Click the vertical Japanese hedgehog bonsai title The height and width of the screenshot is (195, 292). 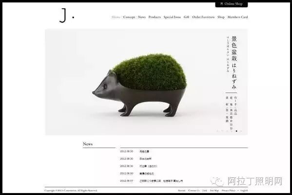[234, 63]
